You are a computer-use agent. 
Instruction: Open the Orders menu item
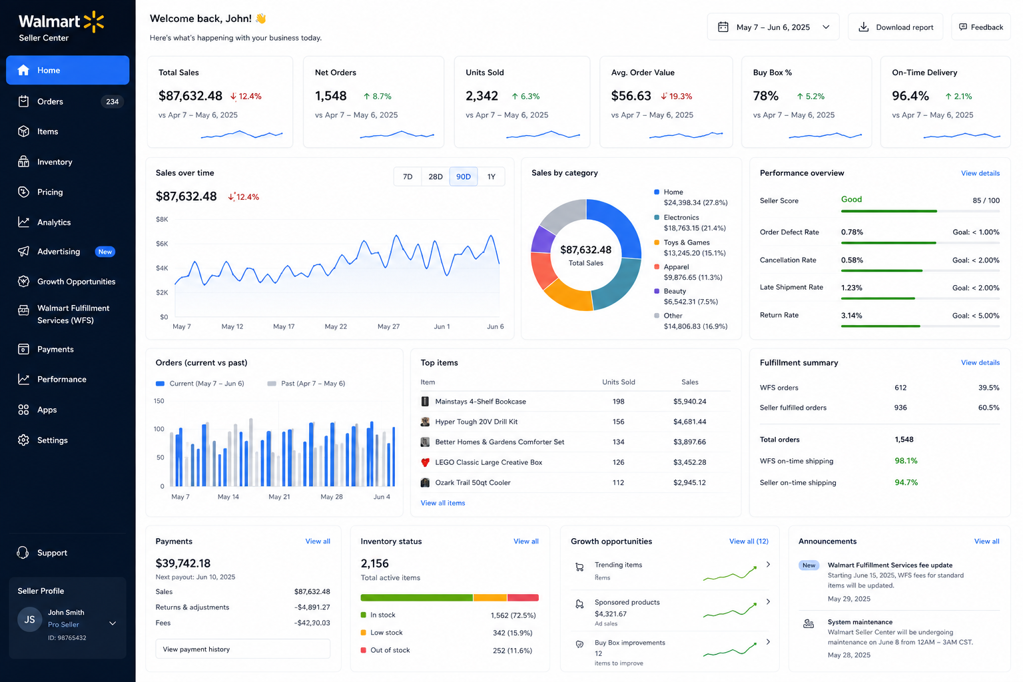(67, 101)
